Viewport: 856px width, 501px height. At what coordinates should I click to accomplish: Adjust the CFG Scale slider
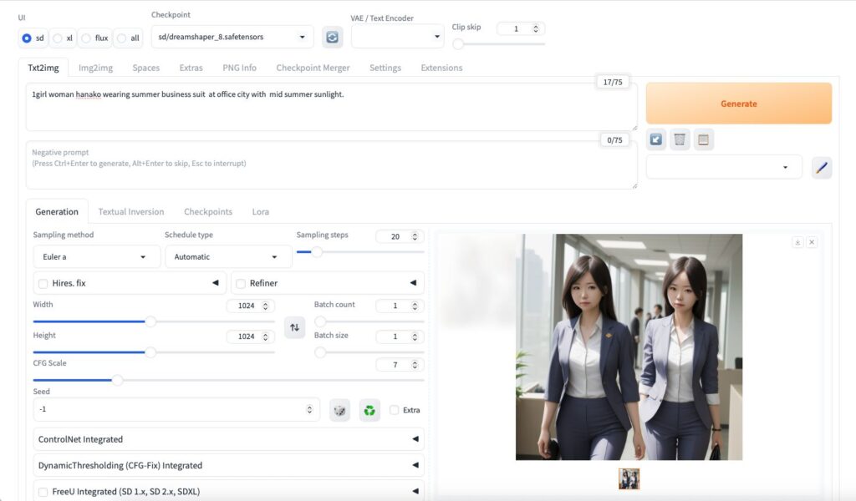point(228,380)
